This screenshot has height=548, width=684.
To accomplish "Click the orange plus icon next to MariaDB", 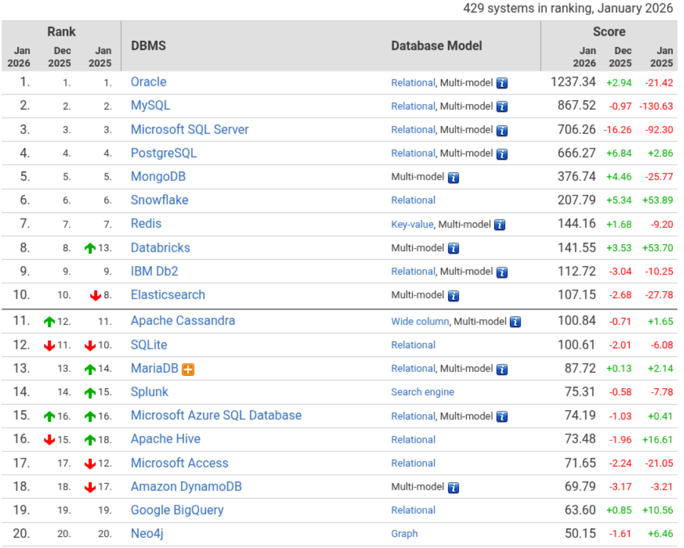I will click(188, 369).
